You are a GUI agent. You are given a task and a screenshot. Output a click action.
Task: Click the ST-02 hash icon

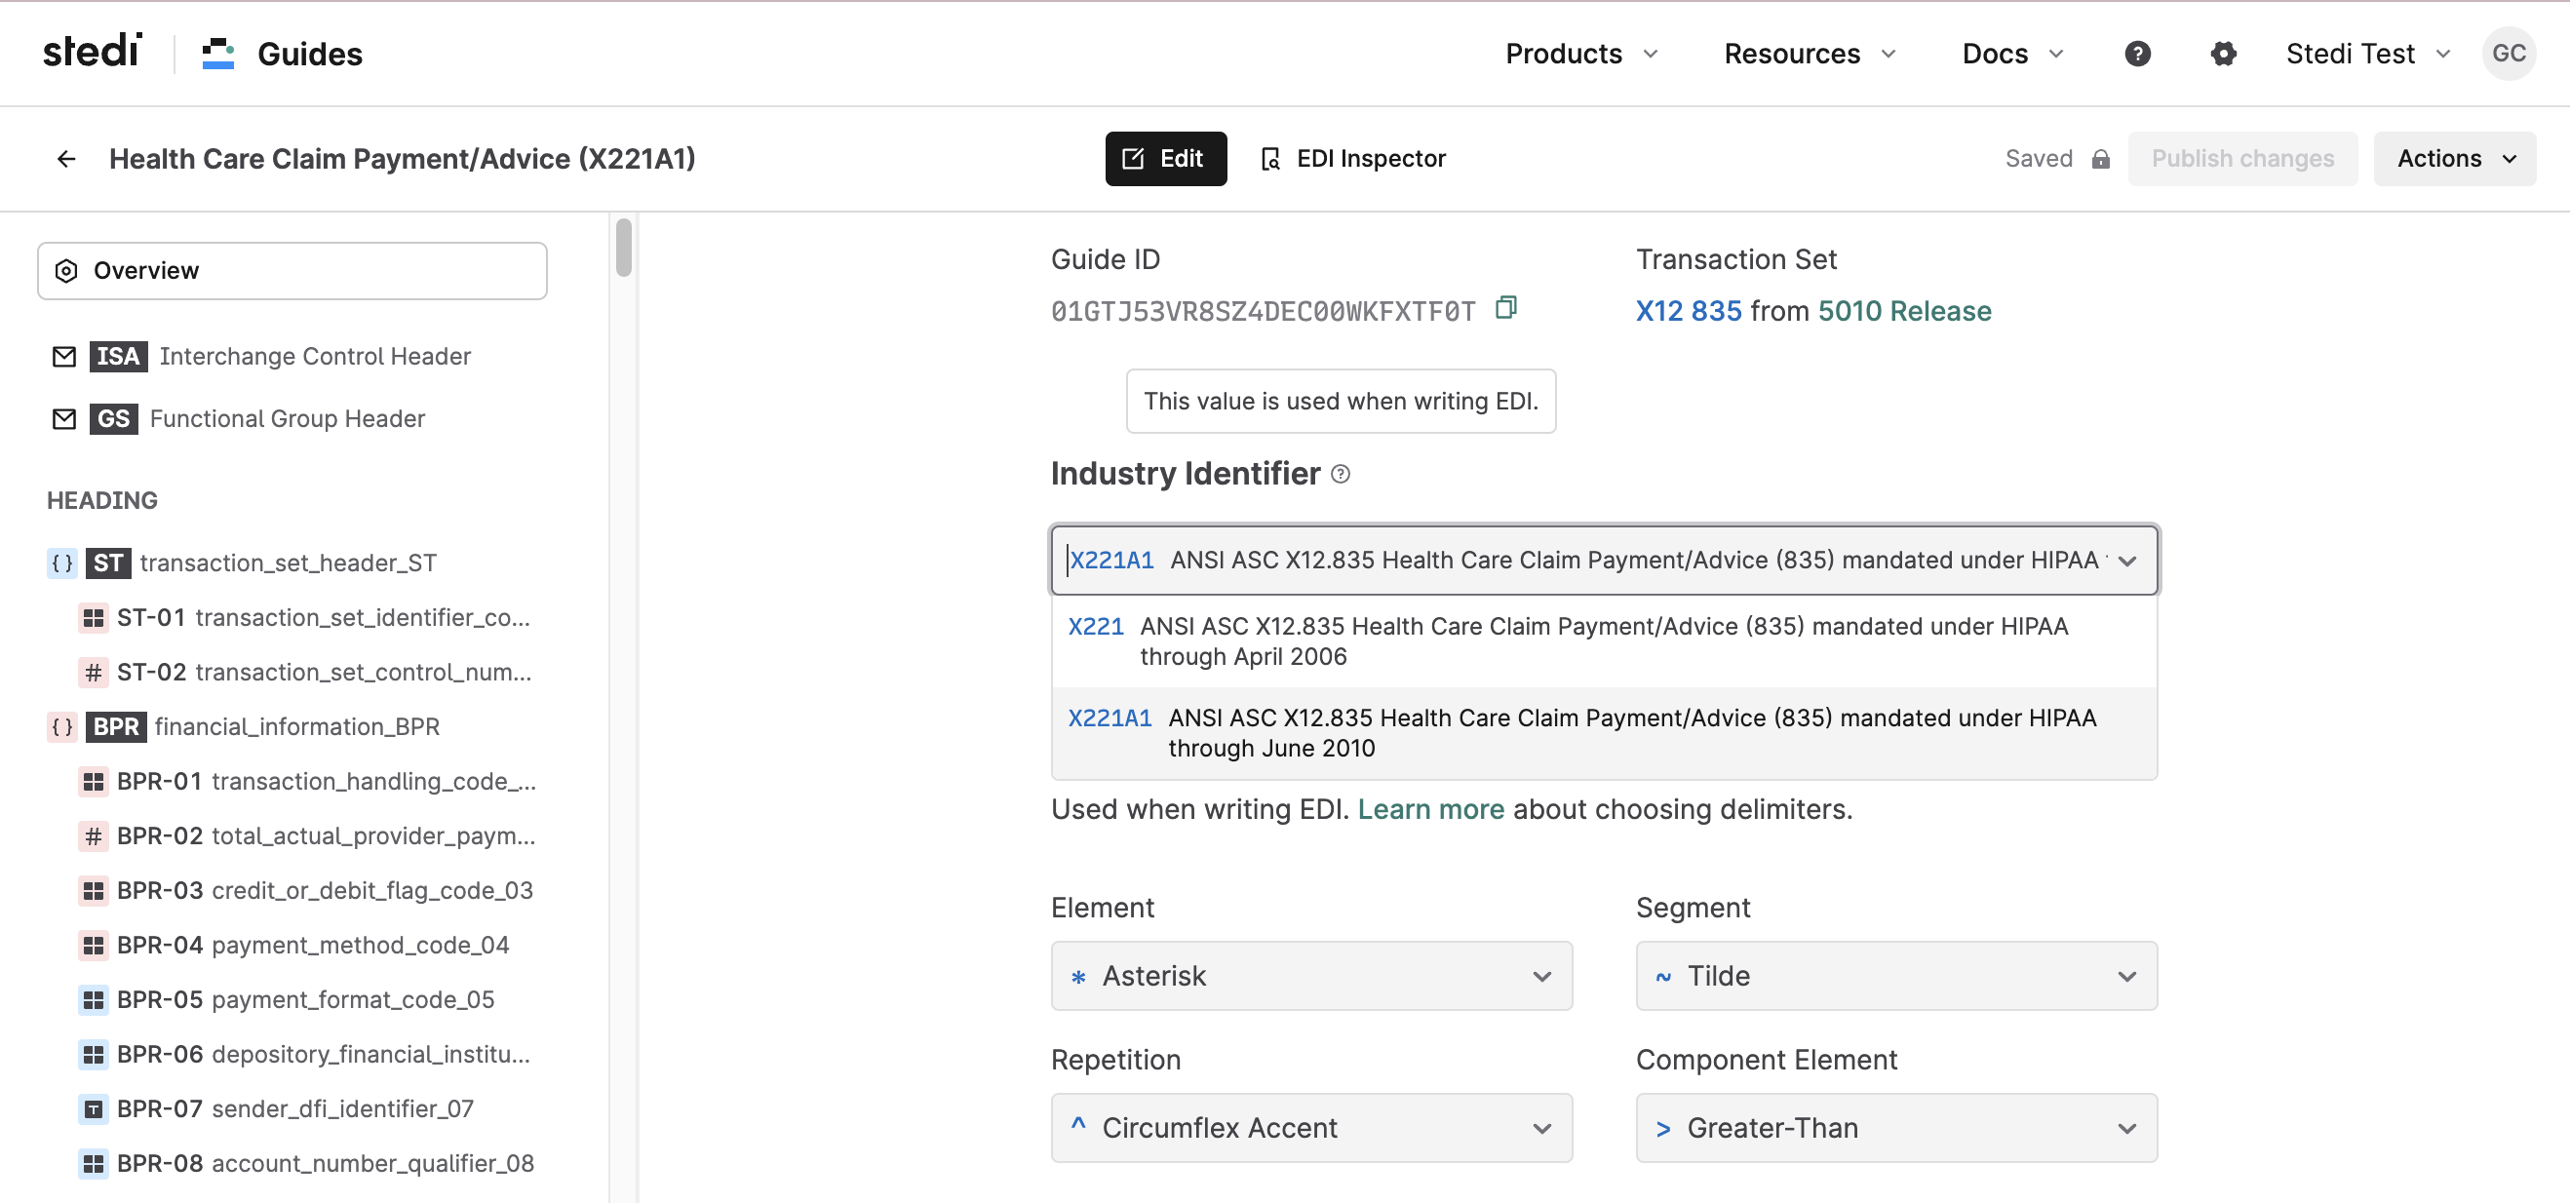tap(93, 674)
